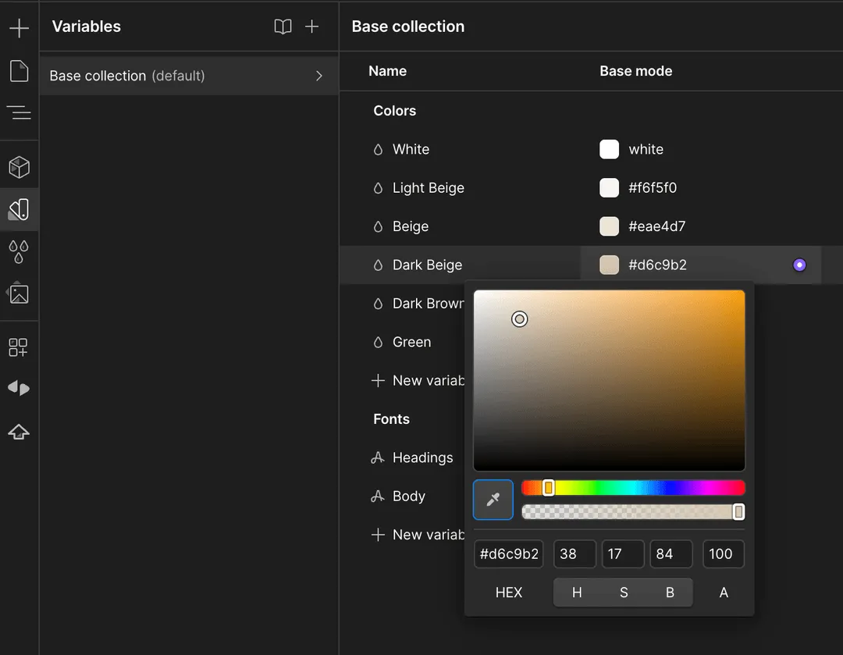Screen dimensions: 843x655
Task: Click the opacity slider handle
Action: 738,512
